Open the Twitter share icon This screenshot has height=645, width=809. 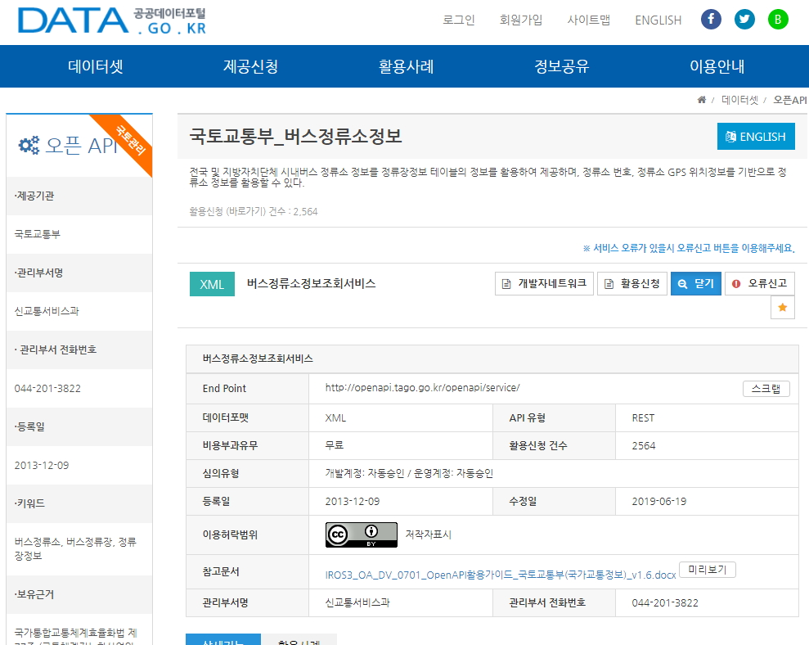(x=744, y=20)
